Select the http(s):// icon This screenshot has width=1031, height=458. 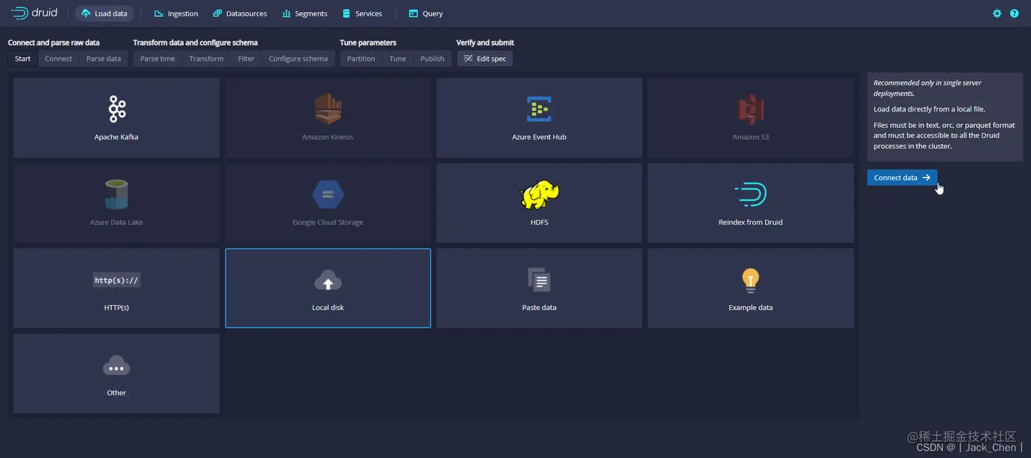point(117,280)
